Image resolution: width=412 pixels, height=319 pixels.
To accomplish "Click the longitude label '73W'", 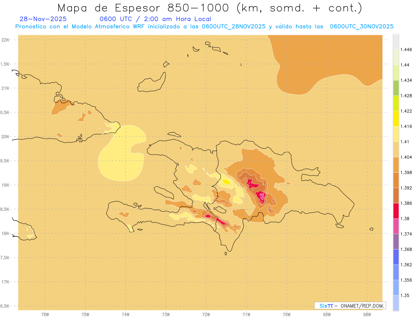I will (166, 315).
